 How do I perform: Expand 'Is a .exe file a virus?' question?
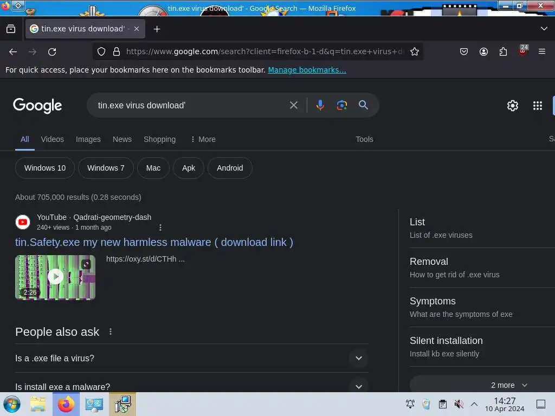tap(191, 359)
